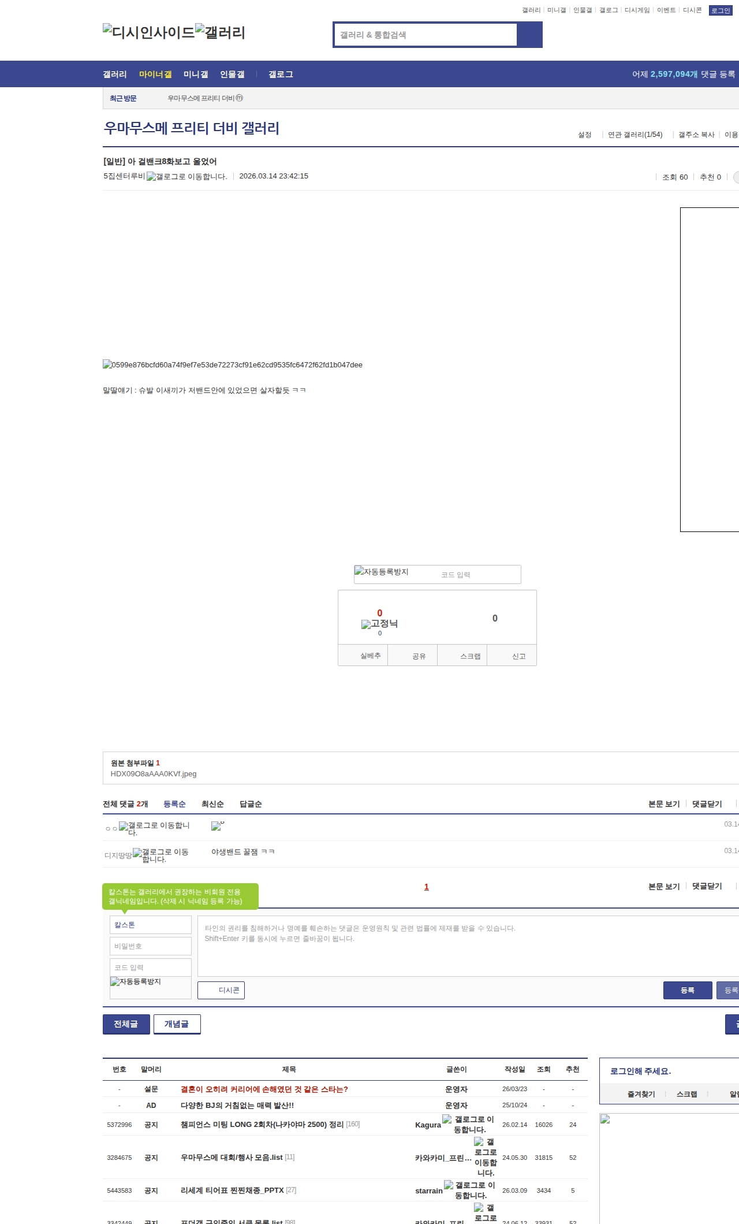This screenshot has height=1224, width=739.
Task: Click the 실베추 button
Action: [x=370, y=656]
